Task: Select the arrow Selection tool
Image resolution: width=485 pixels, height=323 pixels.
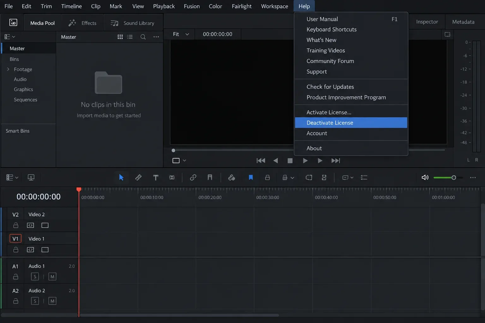Action: [x=121, y=178]
